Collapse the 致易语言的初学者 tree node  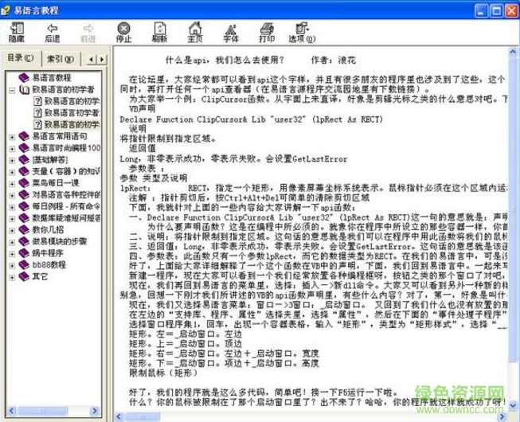[12, 90]
